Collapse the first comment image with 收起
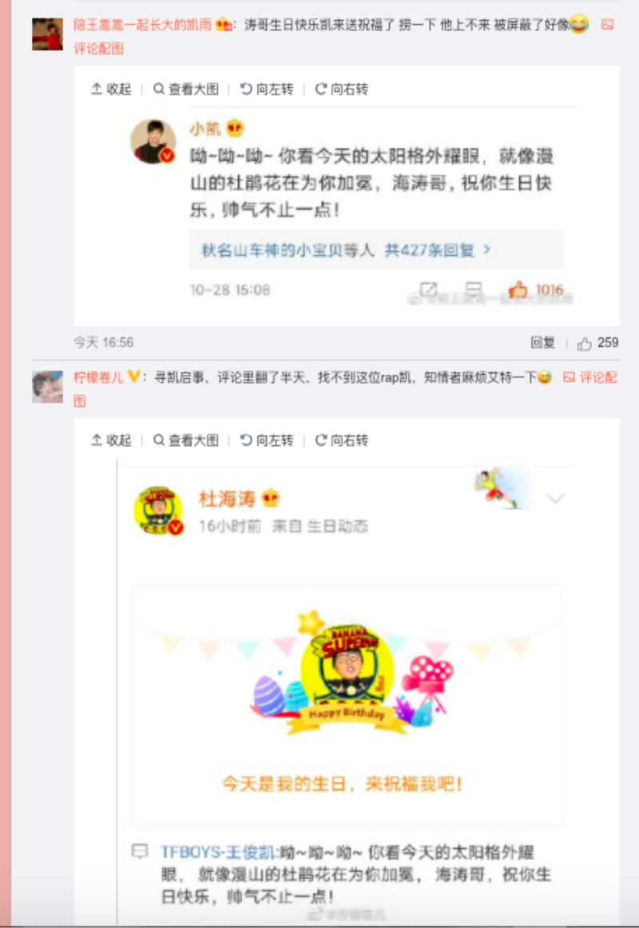This screenshot has width=639, height=928. pos(111,90)
